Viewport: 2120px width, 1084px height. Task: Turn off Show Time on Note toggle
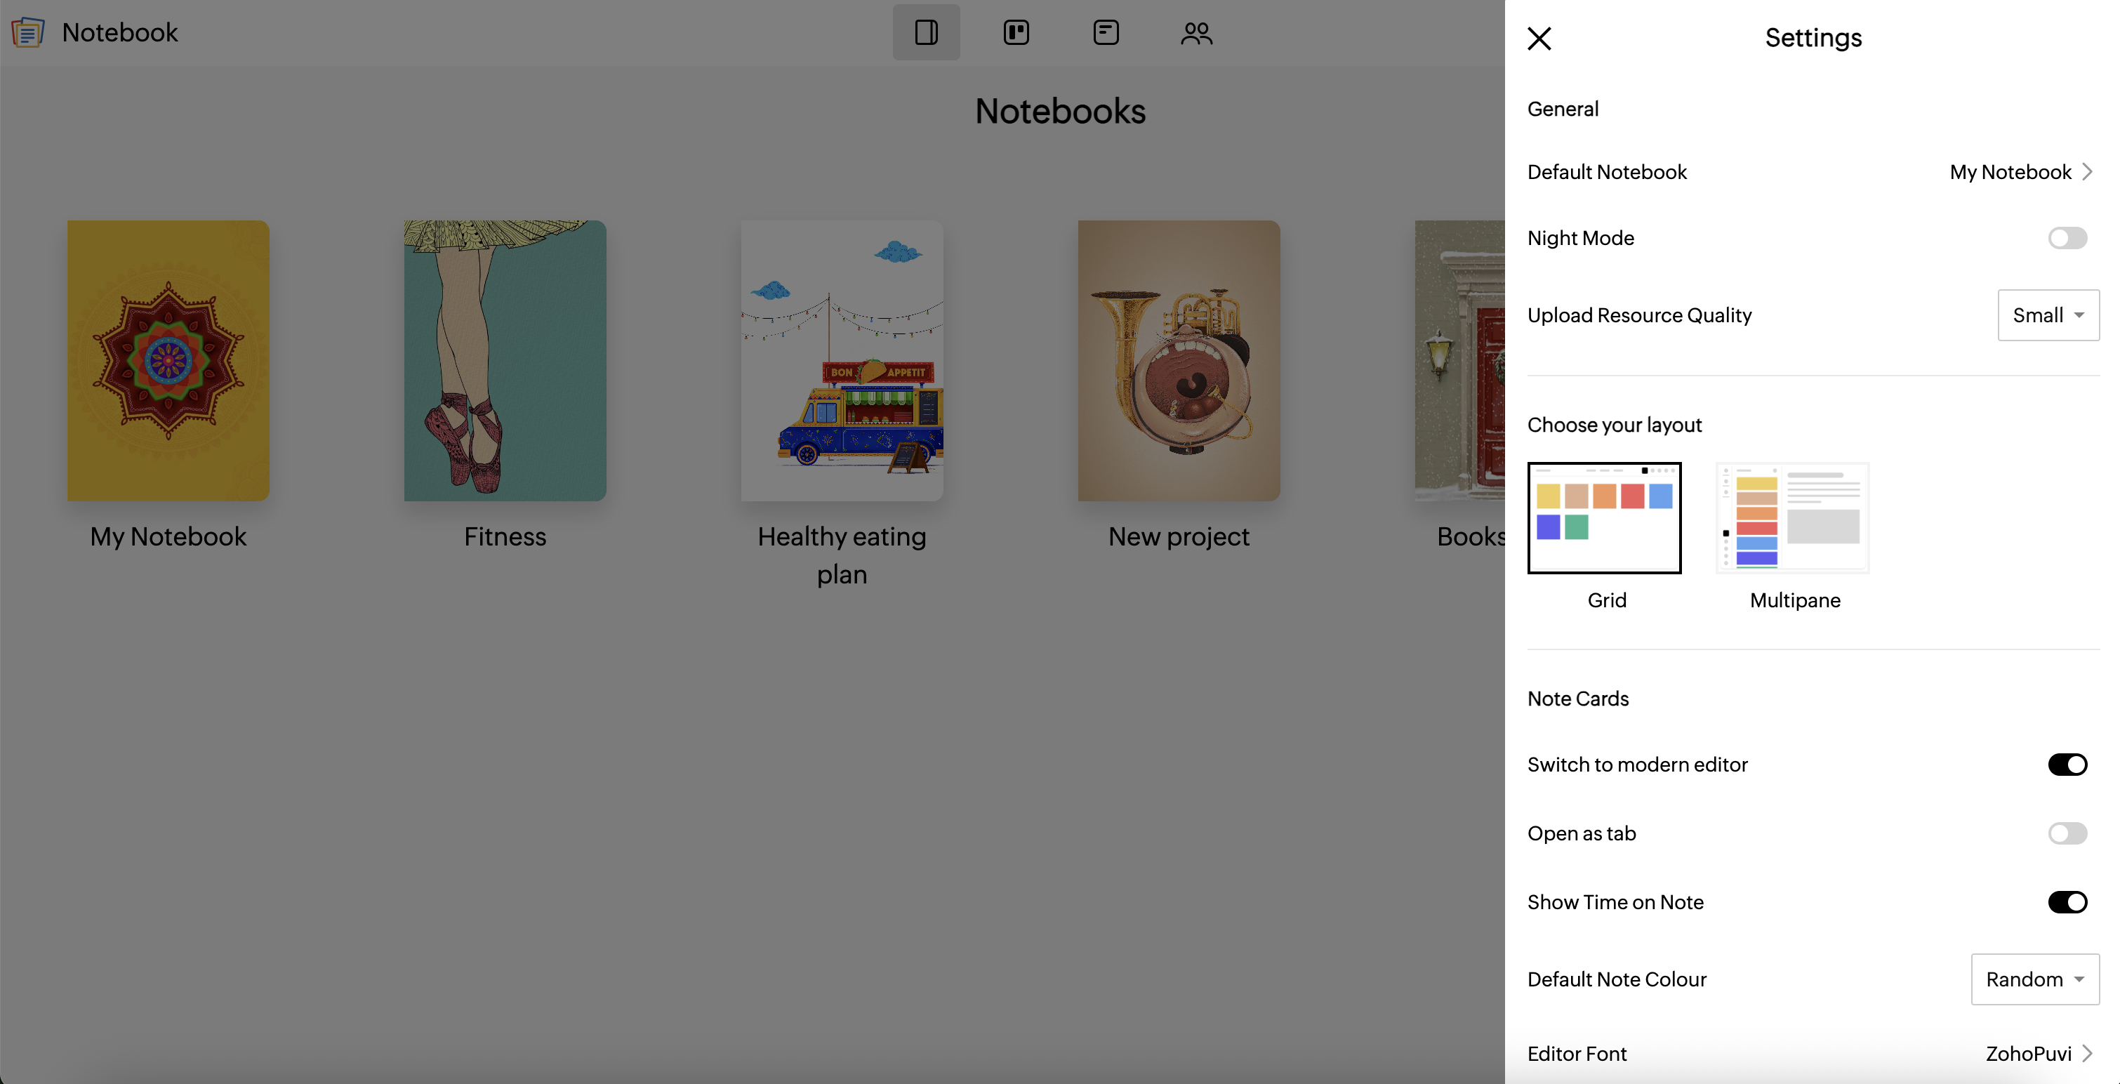coord(2067,902)
